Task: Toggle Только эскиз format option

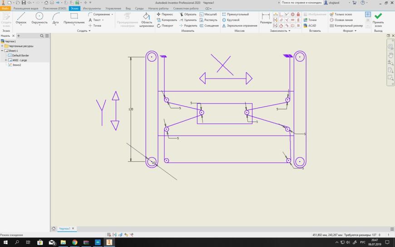Action: (341, 15)
